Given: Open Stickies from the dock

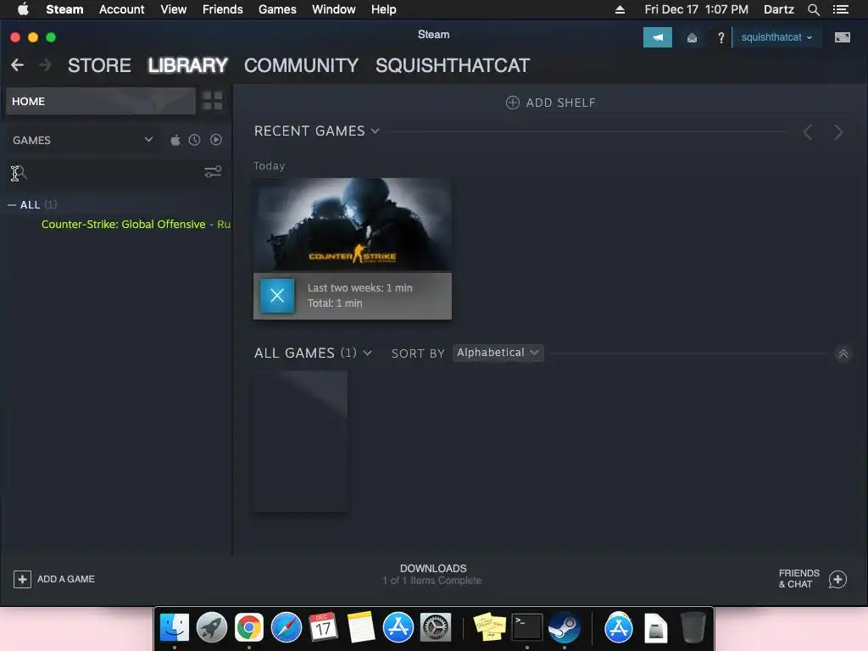Looking at the screenshot, I should tap(489, 628).
